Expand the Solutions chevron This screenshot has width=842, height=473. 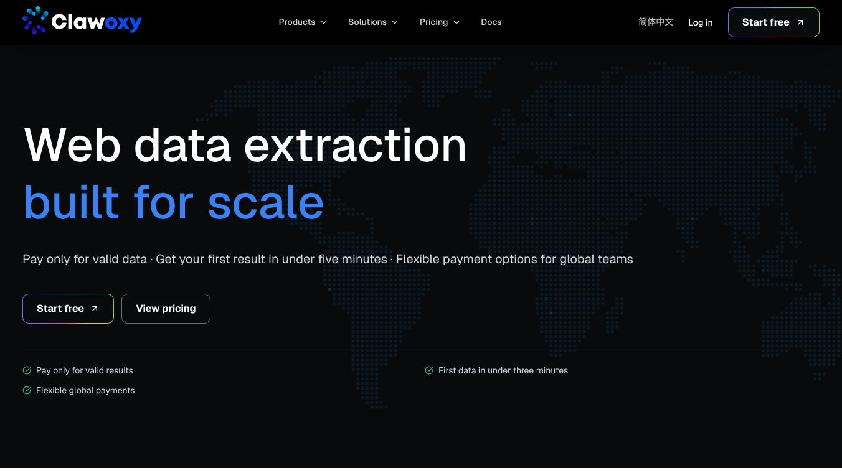pyautogui.click(x=395, y=22)
